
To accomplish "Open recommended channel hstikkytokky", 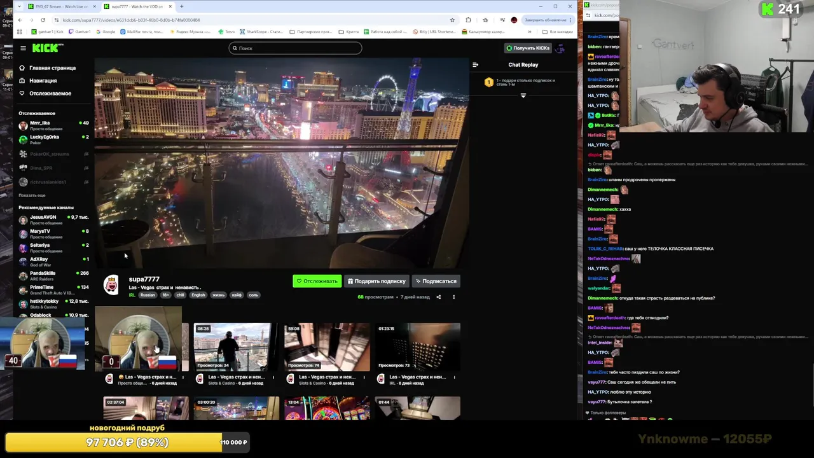I will coord(53,304).
